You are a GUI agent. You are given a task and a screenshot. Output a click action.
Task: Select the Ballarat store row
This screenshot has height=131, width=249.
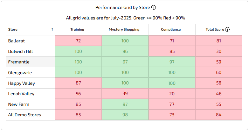point(17,41)
